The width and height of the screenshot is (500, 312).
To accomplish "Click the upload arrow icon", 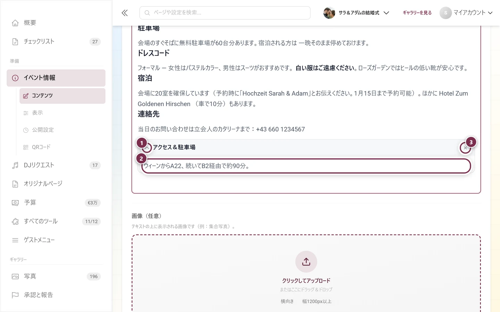I will click(x=306, y=262).
